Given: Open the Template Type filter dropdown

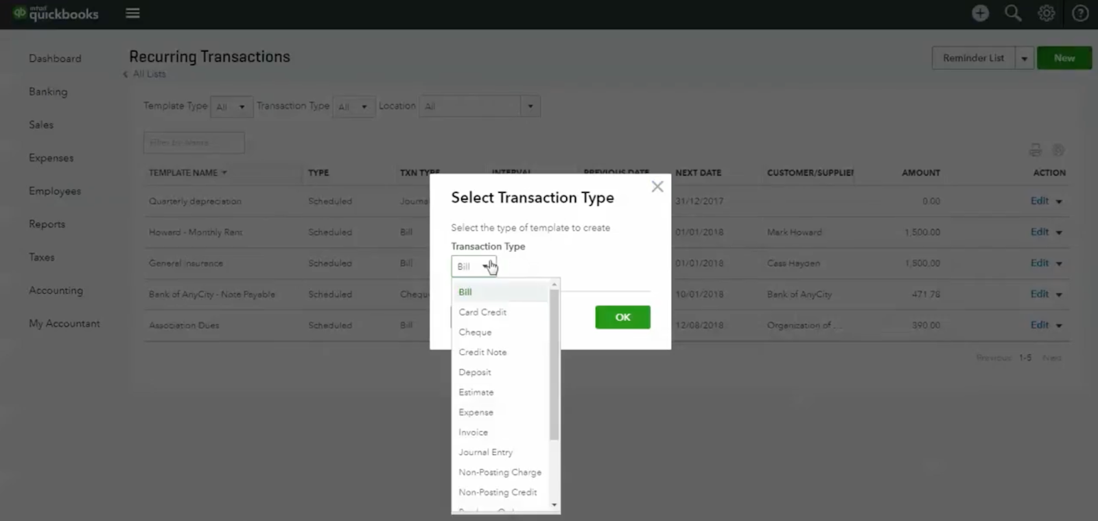Looking at the screenshot, I should pyautogui.click(x=231, y=106).
